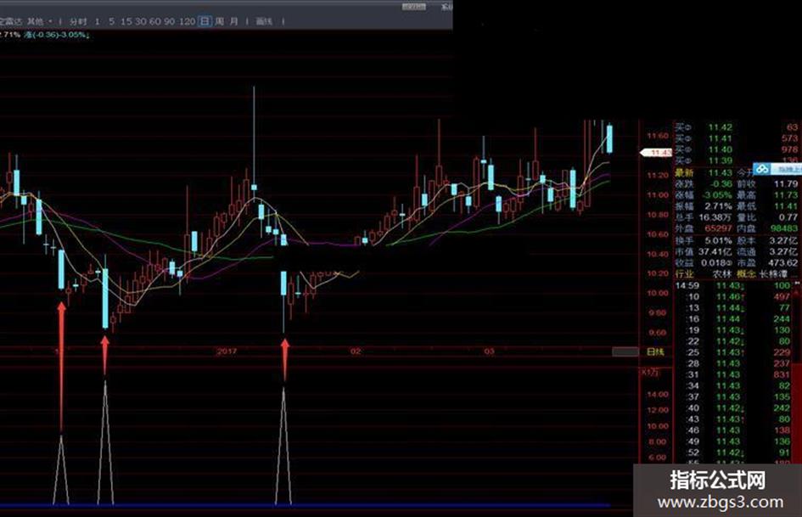802x517 pixels.
Task: Switch to 分时 intraday chart
Action: pos(78,21)
